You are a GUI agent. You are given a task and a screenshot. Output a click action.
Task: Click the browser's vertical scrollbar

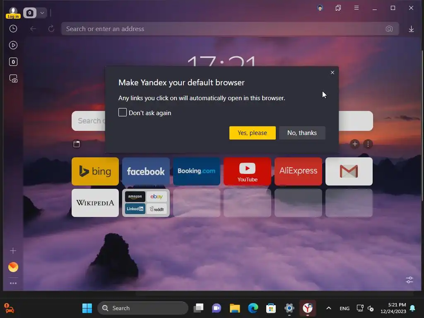pyautogui.click(x=422, y=126)
